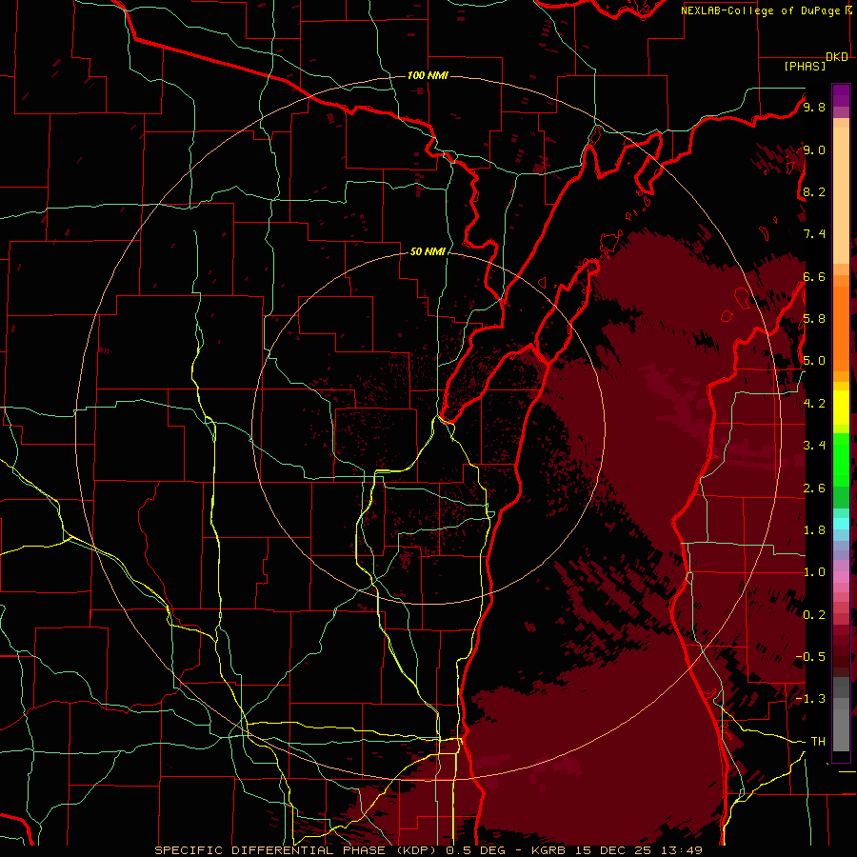Screen dimensions: 857x857
Task: Click the 1.8 scale value
Action: (814, 529)
